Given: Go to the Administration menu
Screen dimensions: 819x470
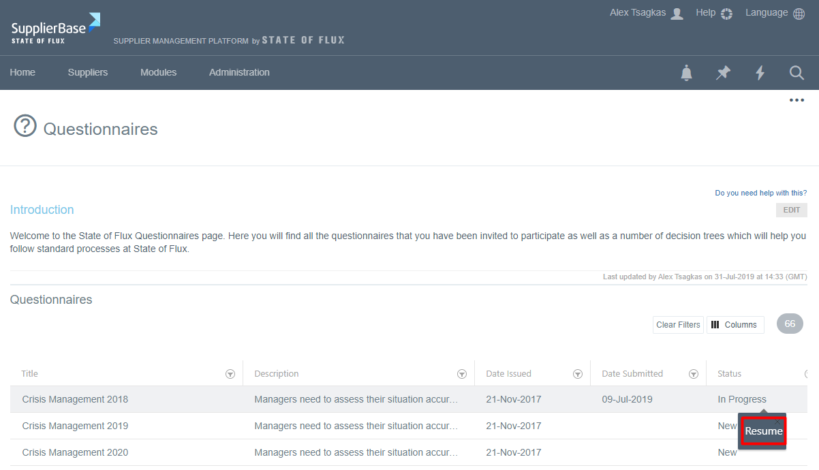Looking at the screenshot, I should (x=239, y=72).
